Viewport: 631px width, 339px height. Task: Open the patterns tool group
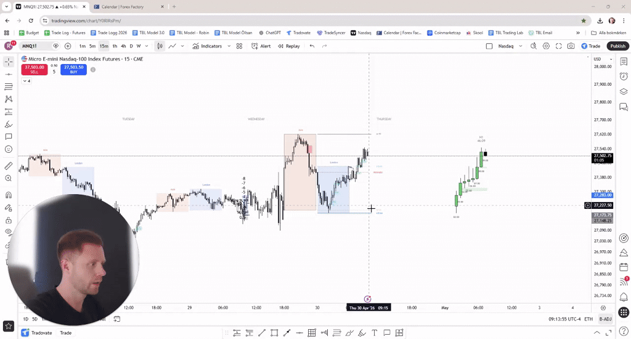pyautogui.click(x=9, y=99)
